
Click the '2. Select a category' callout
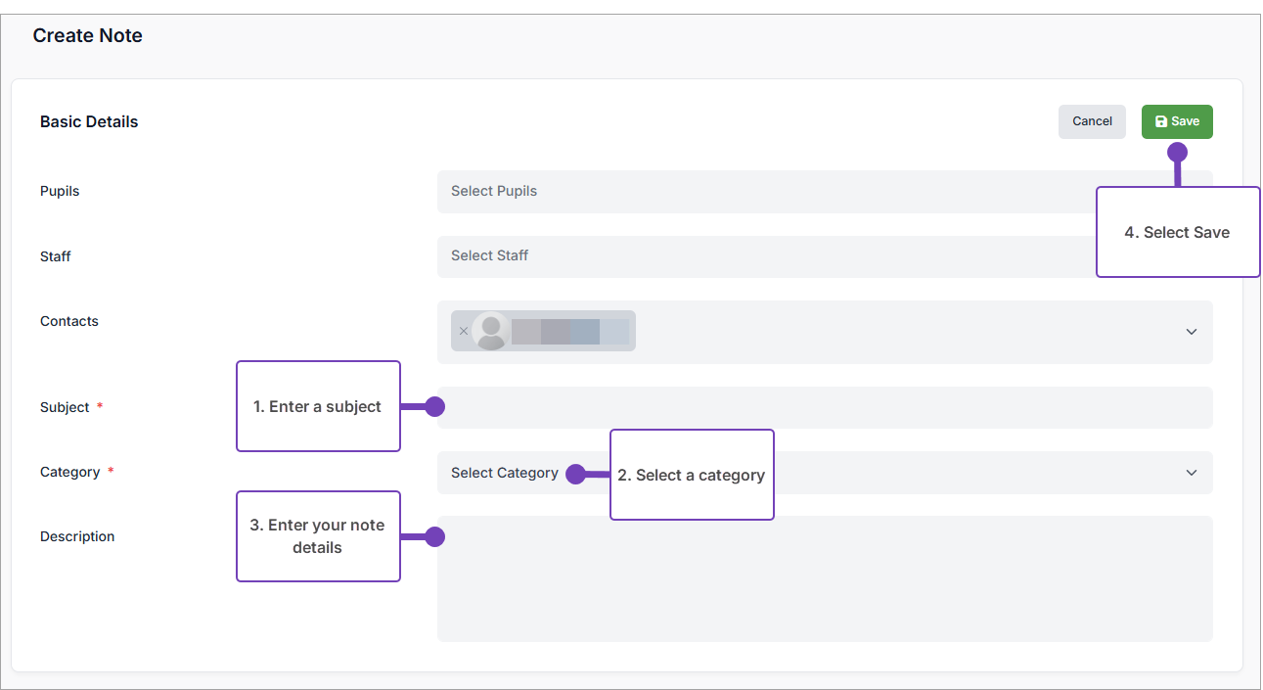click(x=692, y=475)
